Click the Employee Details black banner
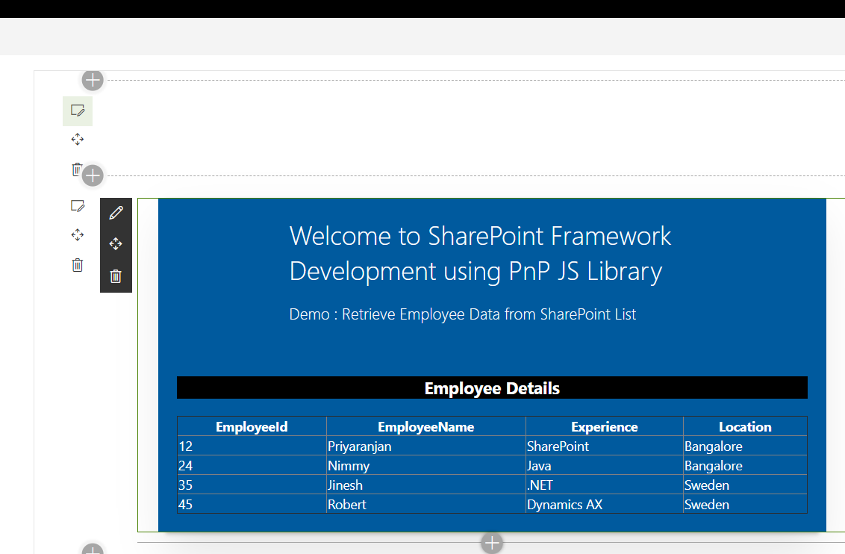Image resolution: width=845 pixels, height=554 pixels. pyautogui.click(x=492, y=388)
